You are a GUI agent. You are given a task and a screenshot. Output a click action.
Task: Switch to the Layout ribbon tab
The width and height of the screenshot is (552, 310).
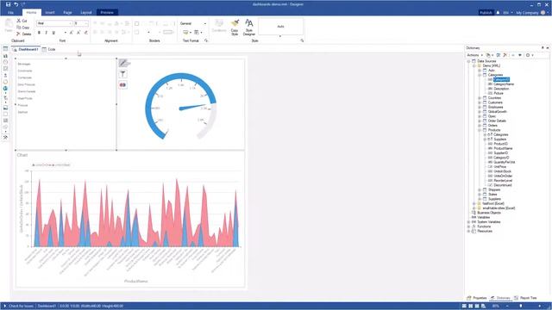click(x=86, y=12)
